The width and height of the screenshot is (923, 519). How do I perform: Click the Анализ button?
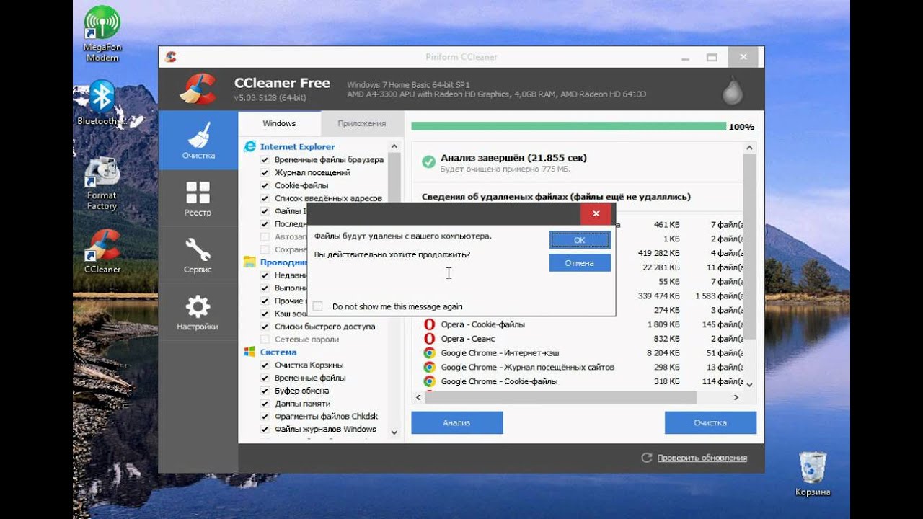(456, 423)
